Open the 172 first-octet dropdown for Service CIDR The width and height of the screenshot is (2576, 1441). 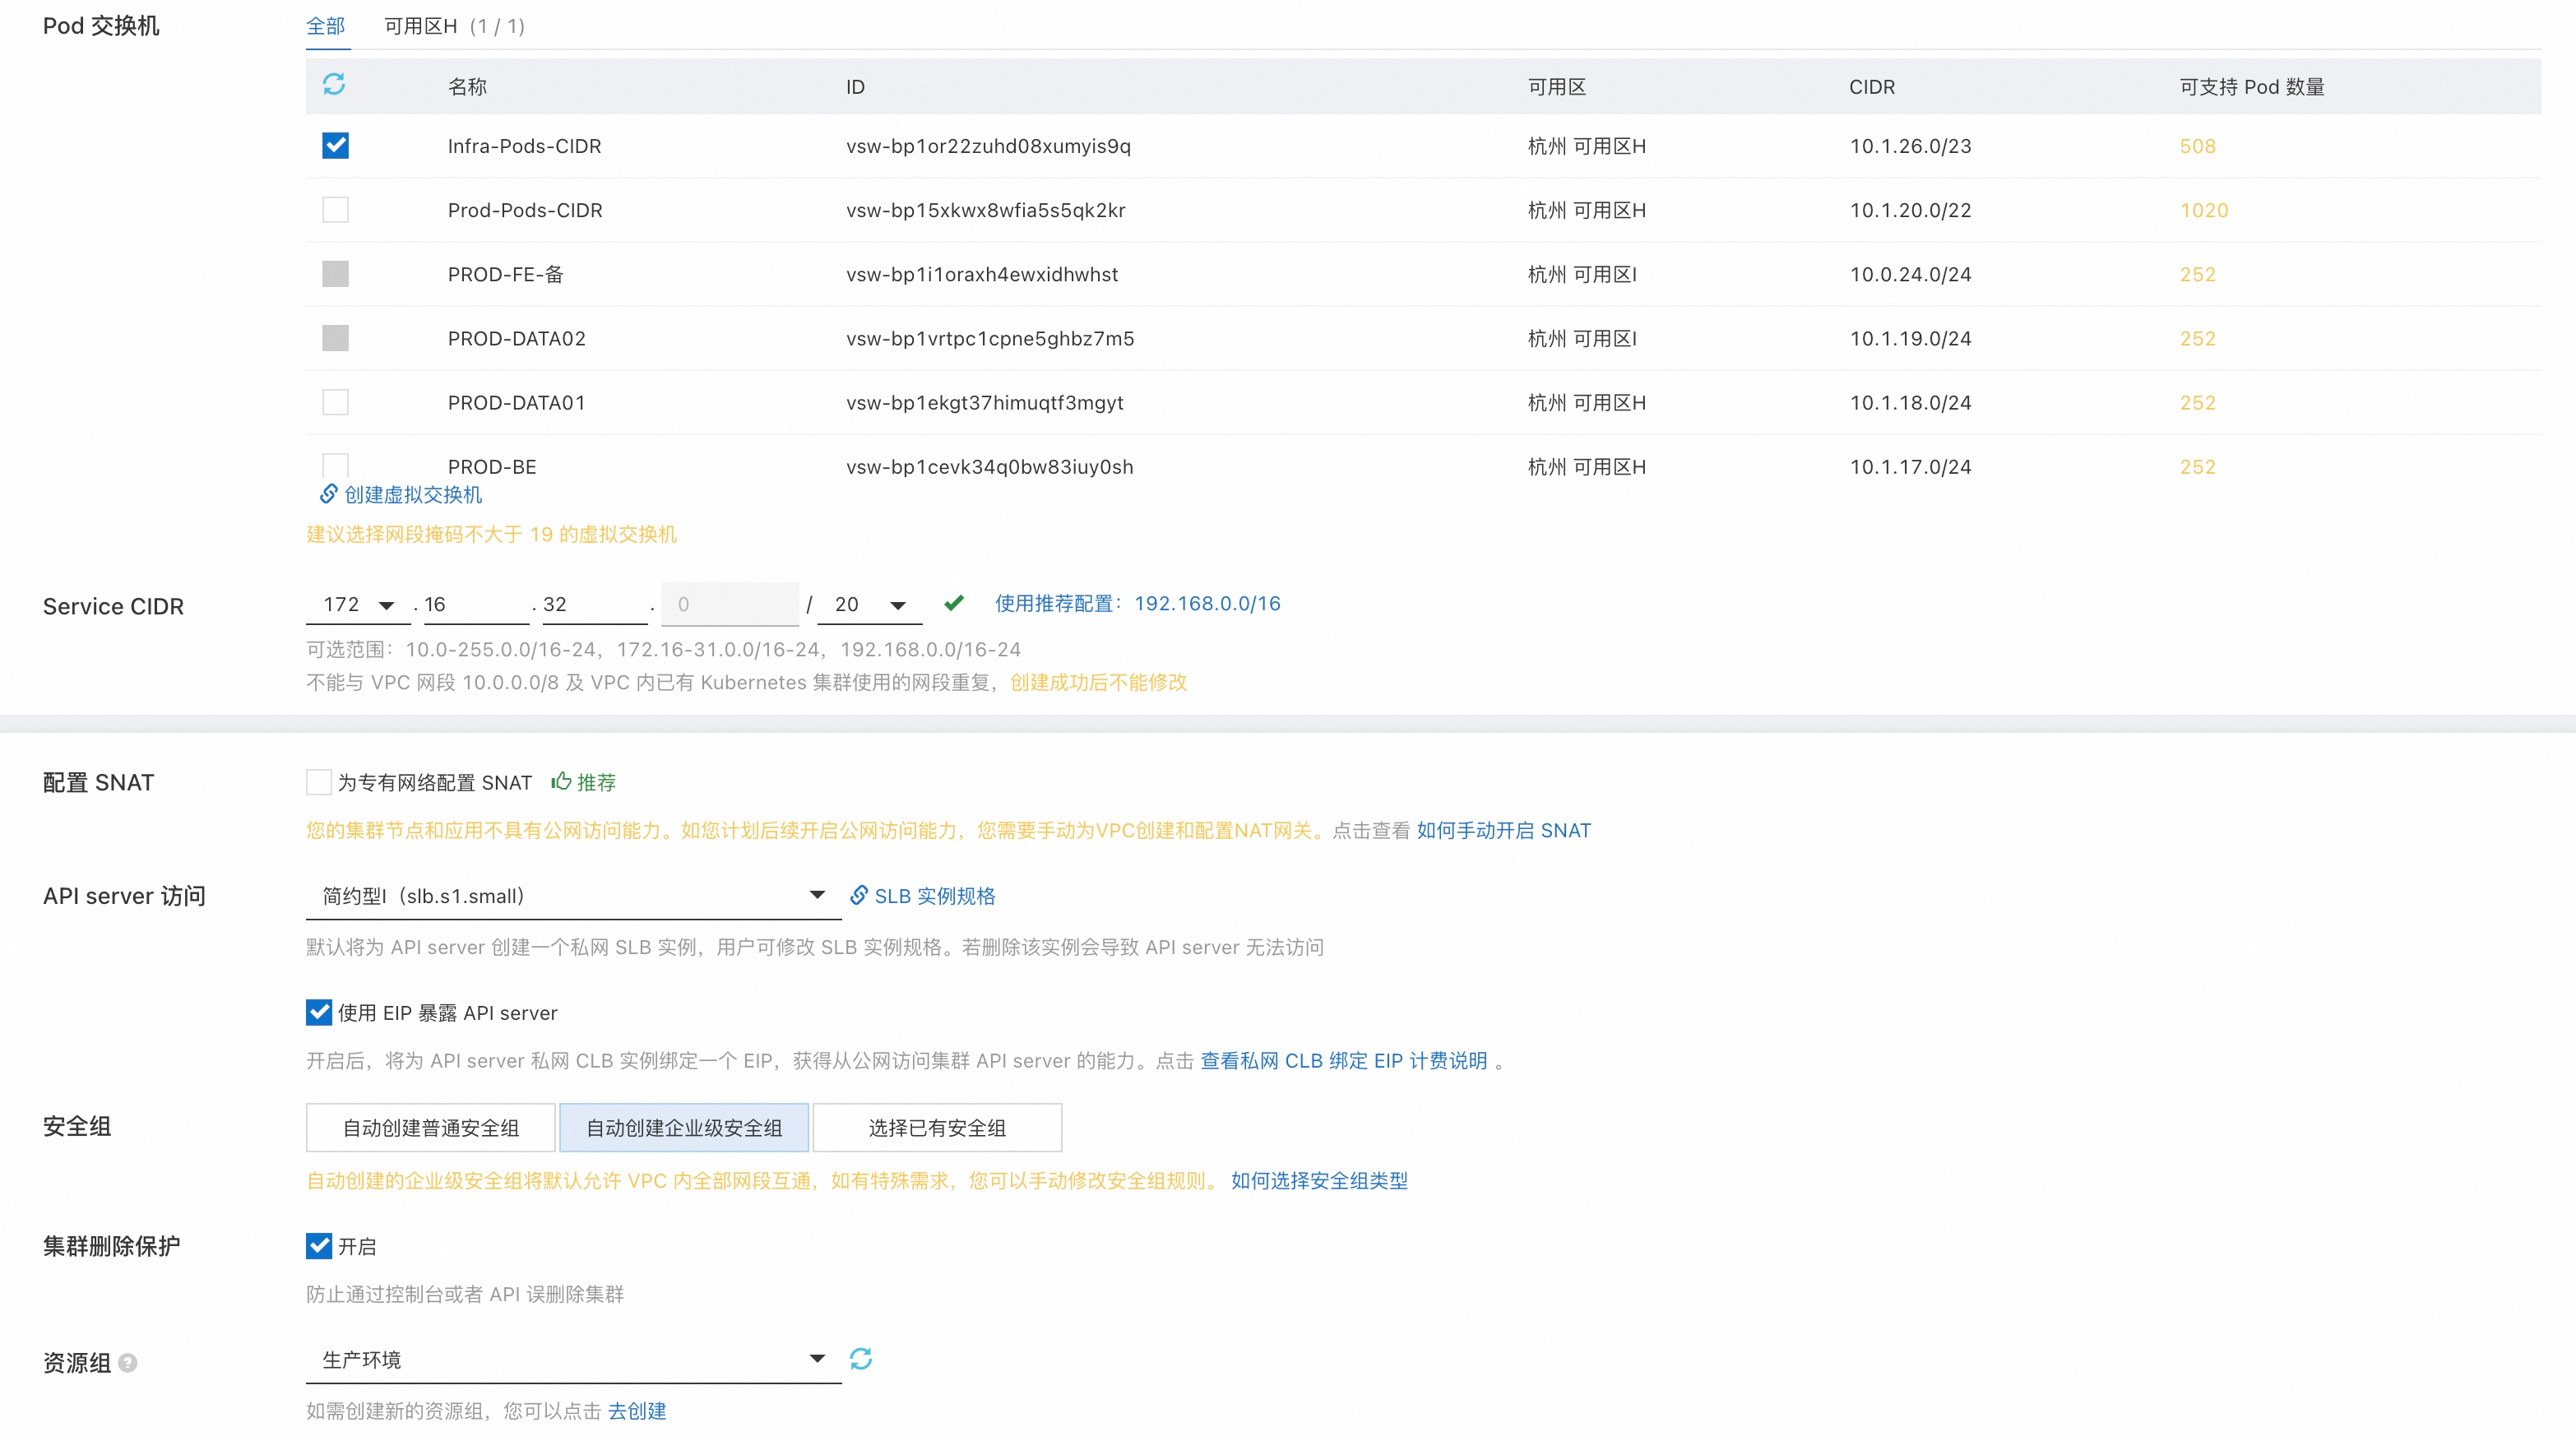358,604
